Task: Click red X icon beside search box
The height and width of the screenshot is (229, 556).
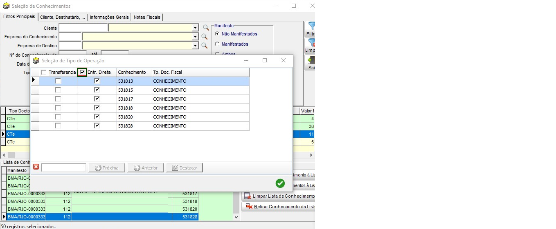Action: (36, 167)
